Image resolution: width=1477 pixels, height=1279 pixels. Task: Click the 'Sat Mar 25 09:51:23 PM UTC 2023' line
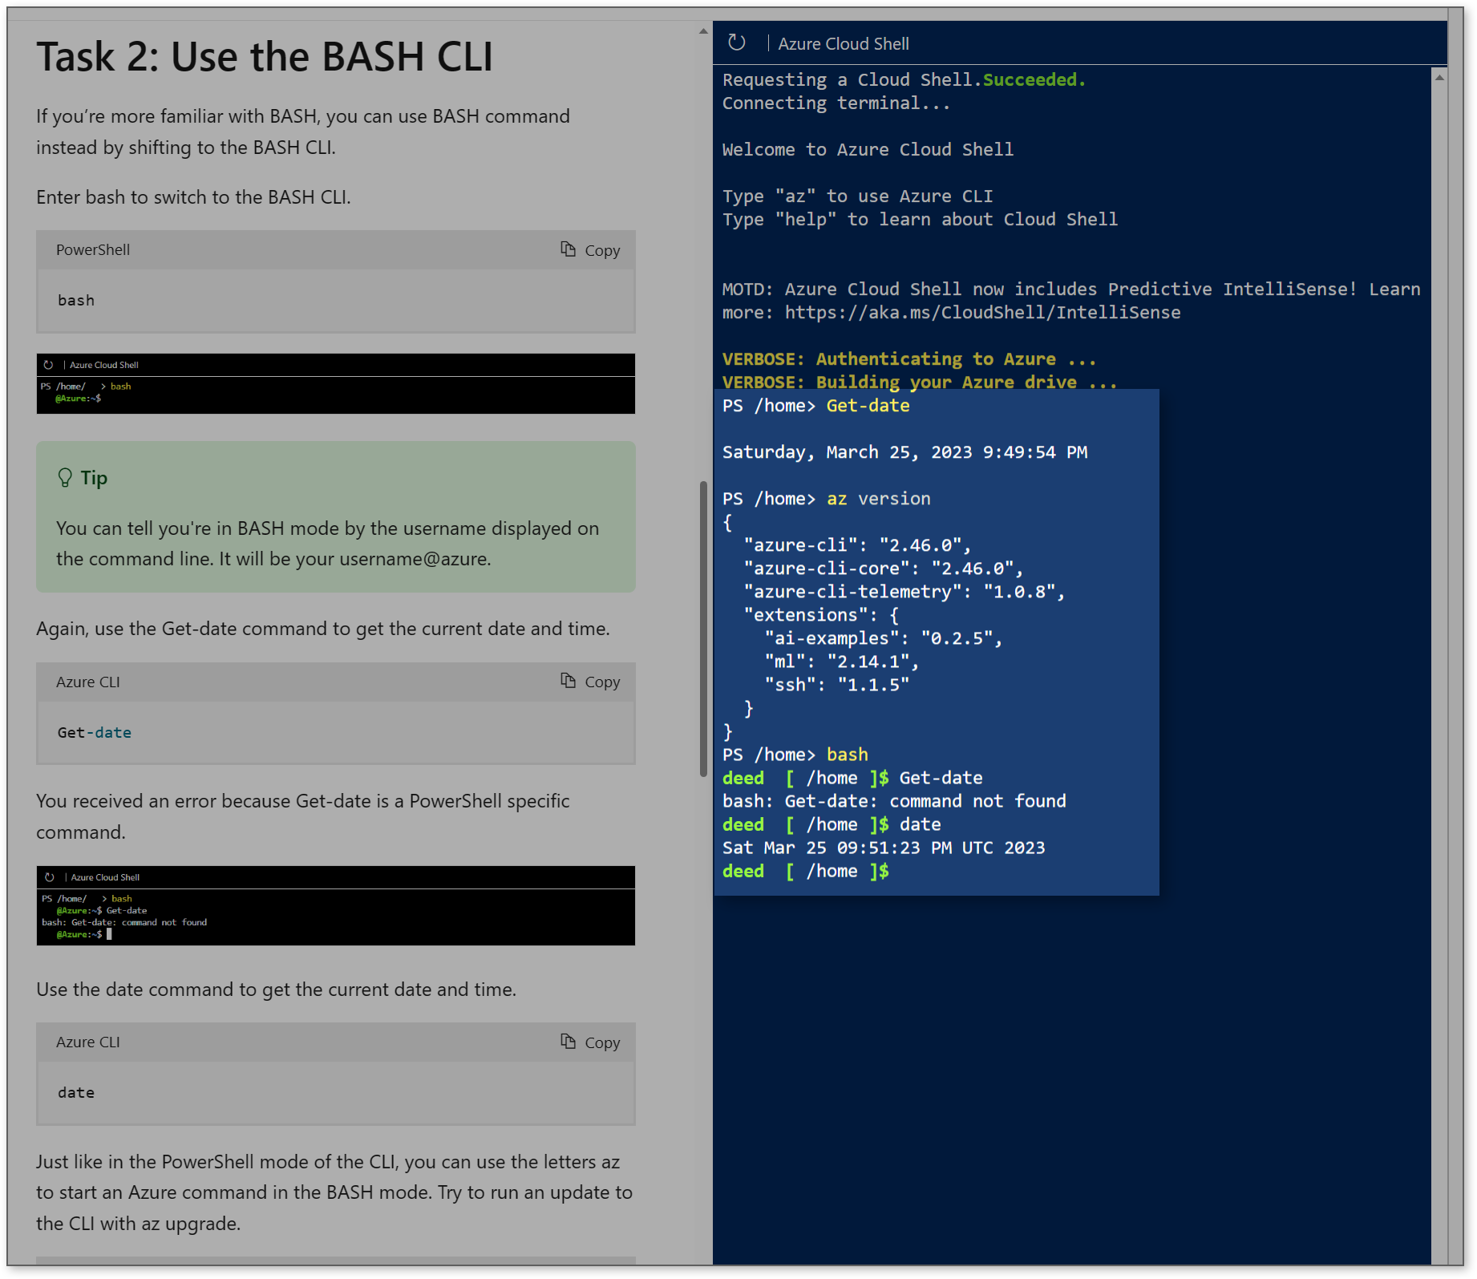[x=884, y=848]
